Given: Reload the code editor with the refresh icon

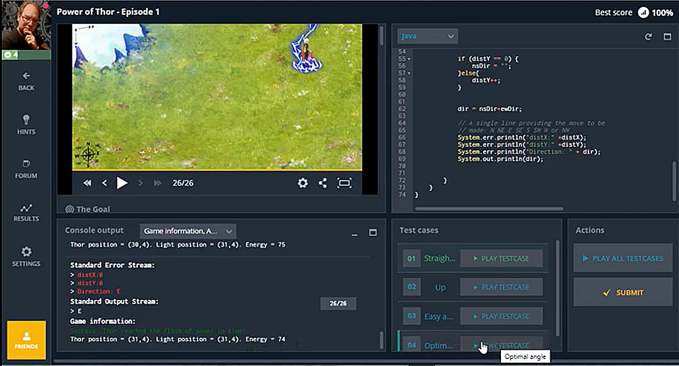Looking at the screenshot, I should pos(648,36).
